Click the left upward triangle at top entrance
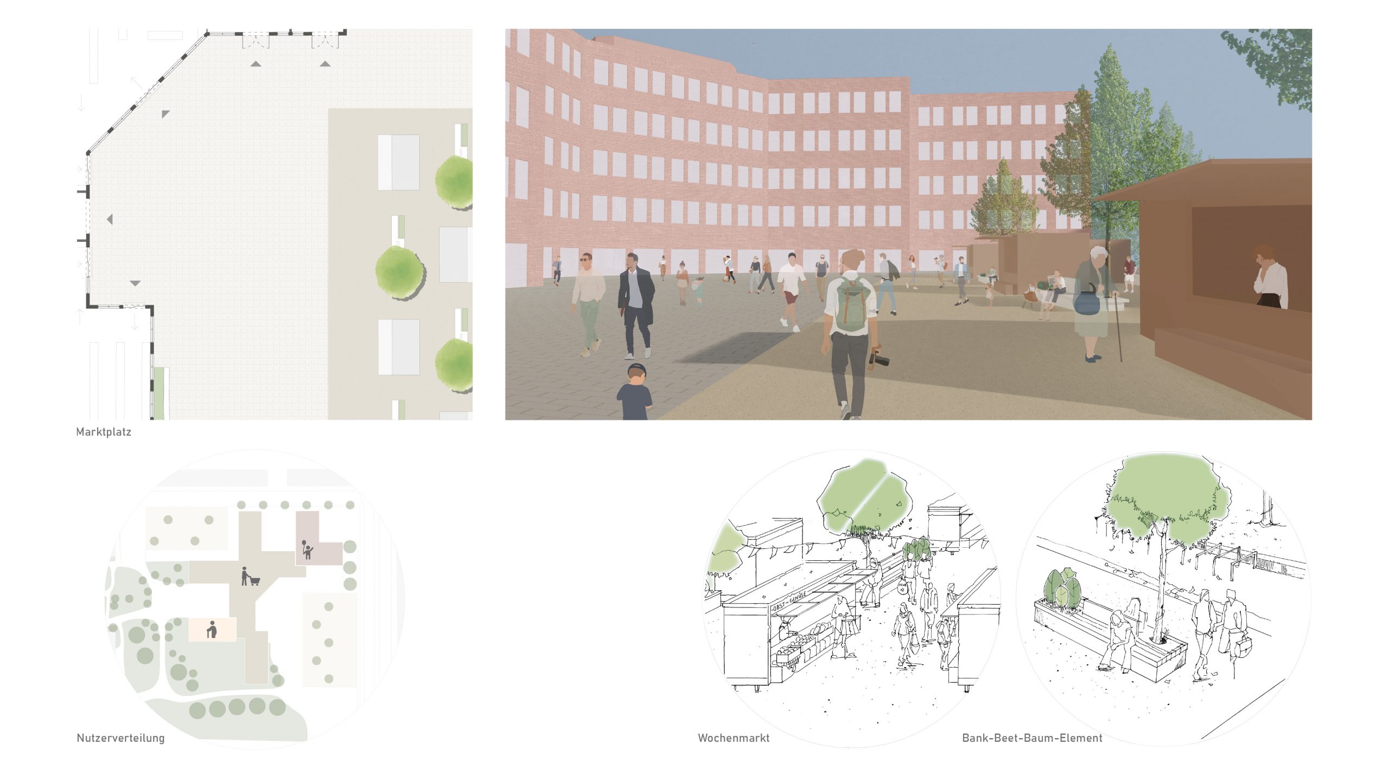Screen dimensions: 1389x781 pos(256,64)
